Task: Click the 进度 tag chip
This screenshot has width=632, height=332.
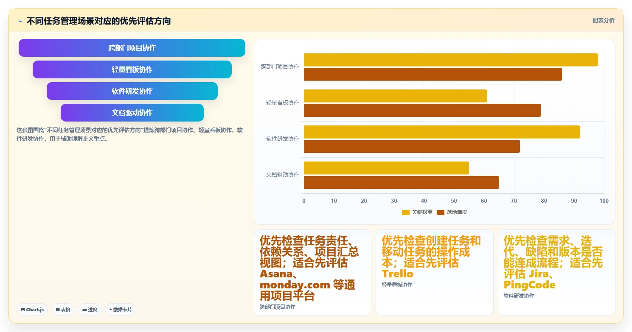Action: click(90, 310)
